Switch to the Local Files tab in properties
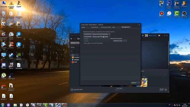Viewport: 190px width, 107px height. tap(106, 27)
